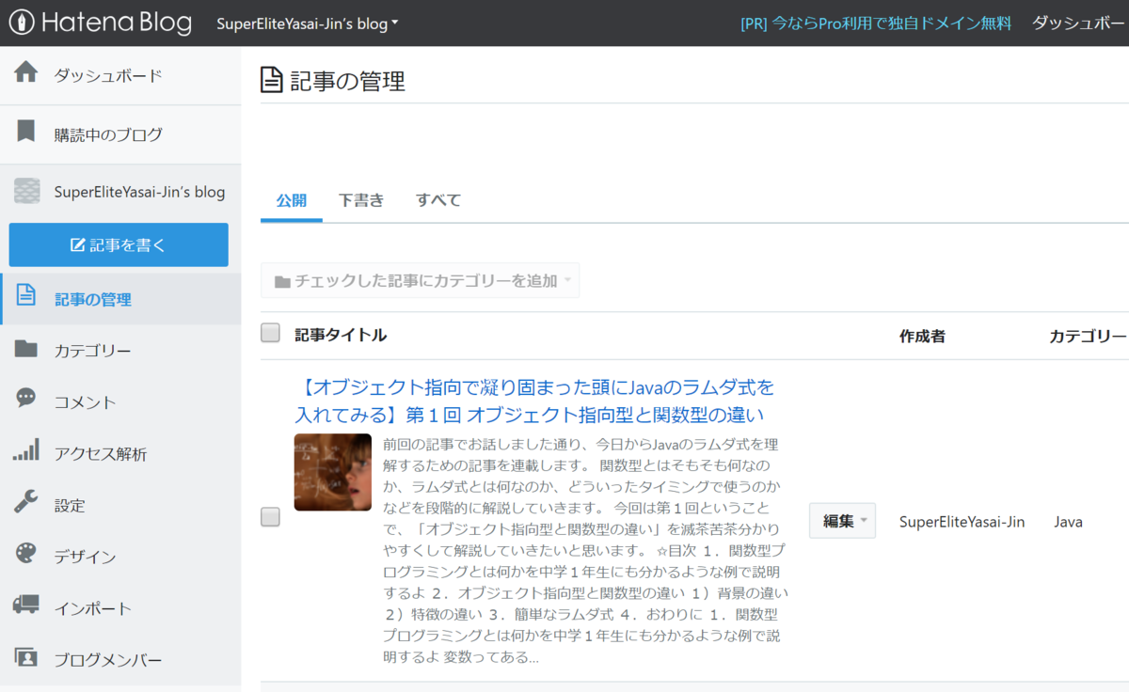Click the home icon beside ダッシュボード
This screenshot has height=692, width=1129.
pos(26,73)
